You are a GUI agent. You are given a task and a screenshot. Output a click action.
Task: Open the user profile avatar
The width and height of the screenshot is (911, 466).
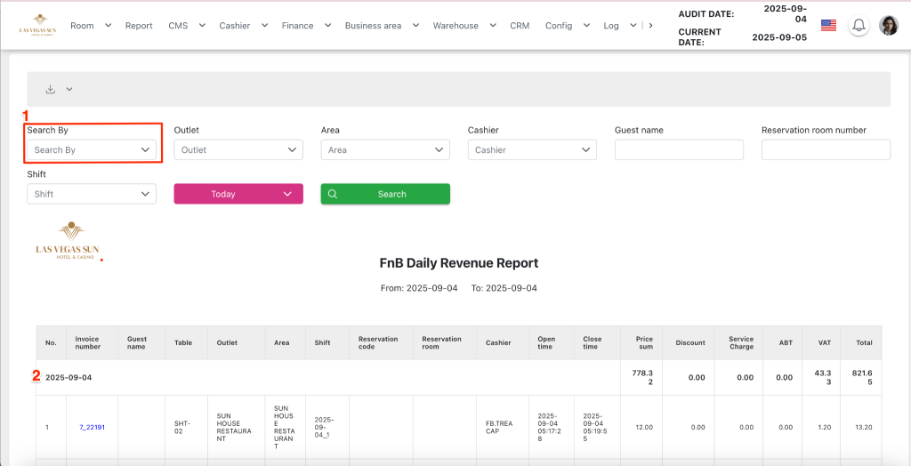[888, 26]
